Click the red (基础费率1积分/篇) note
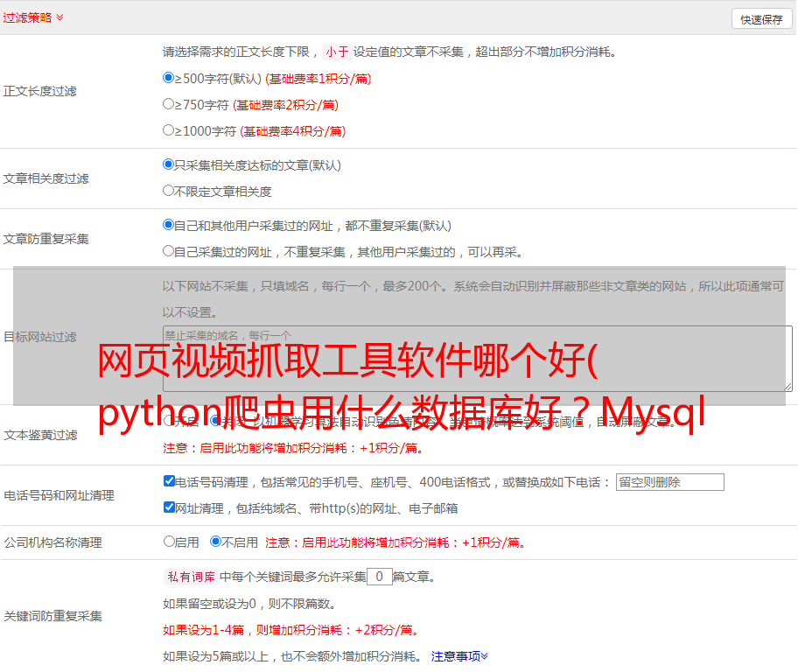This screenshot has width=798, height=672. click(318, 79)
